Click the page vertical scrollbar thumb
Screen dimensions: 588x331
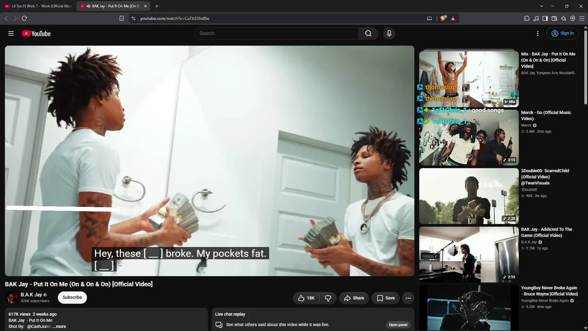pyautogui.click(x=586, y=67)
